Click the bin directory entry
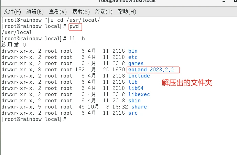Image resolution: width=237 pixels, height=155 pixels. point(133,51)
